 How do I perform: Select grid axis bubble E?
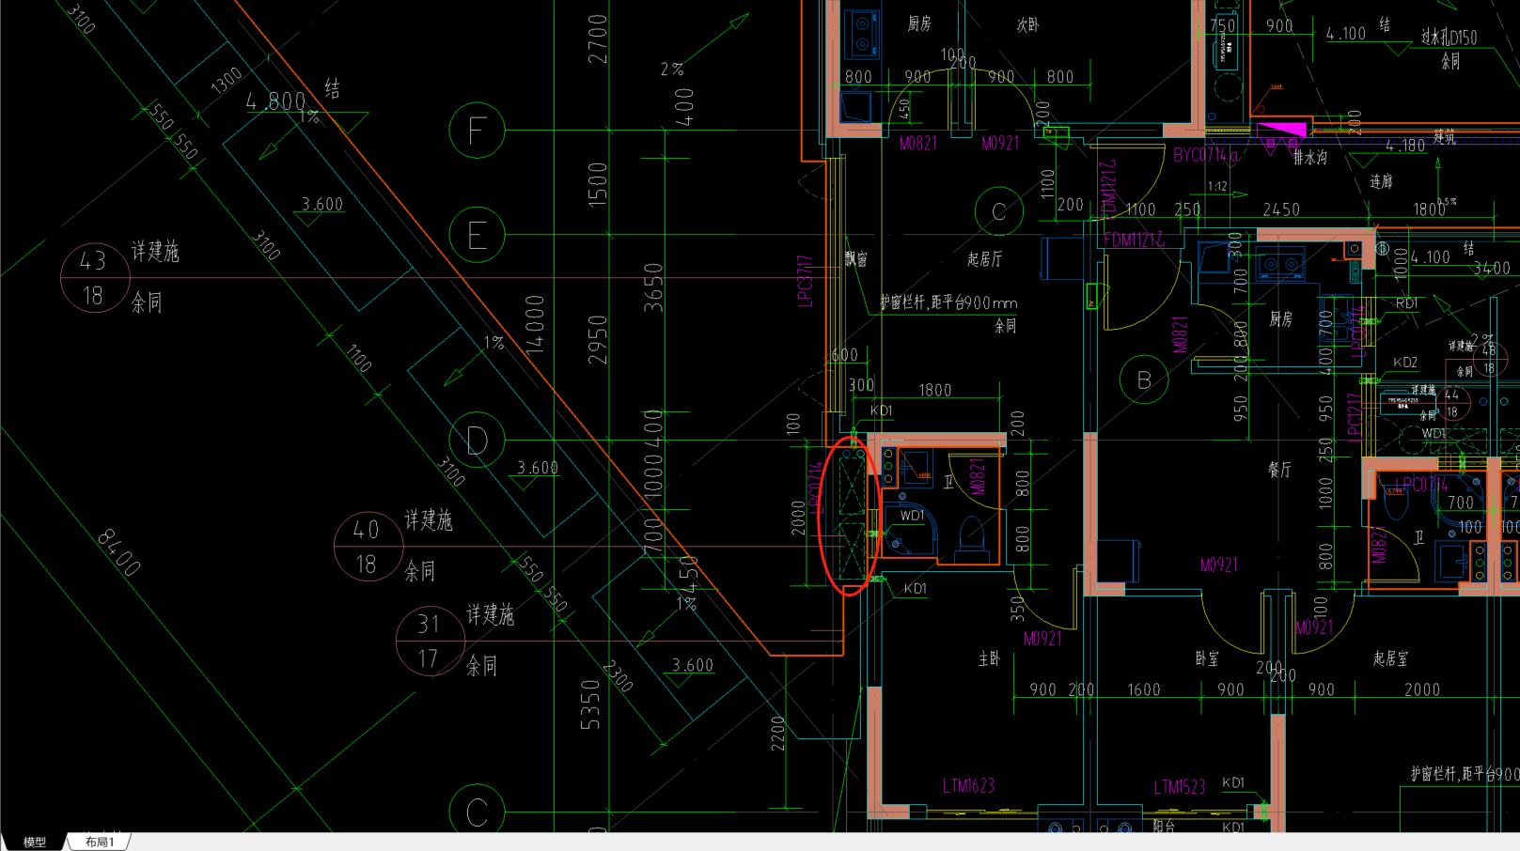point(477,235)
